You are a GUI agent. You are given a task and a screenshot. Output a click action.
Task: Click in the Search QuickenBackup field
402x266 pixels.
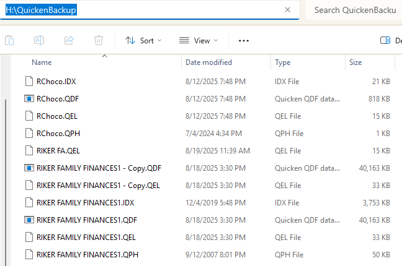pyautogui.click(x=355, y=10)
